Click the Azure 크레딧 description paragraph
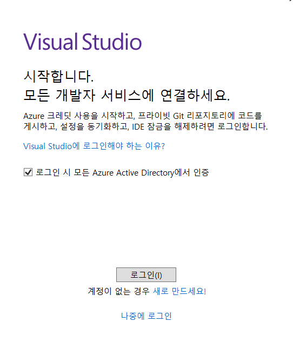Image resolution: width=293 pixels, height=362 pixels. (x=145, y=121)
